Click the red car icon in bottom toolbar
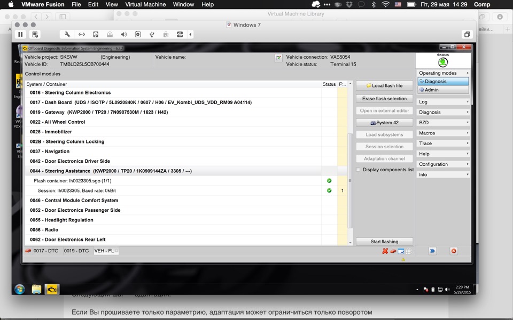 tap(393, 251)
